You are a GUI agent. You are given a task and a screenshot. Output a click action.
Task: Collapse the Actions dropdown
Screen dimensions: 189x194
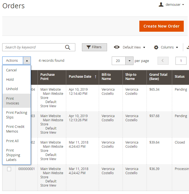pos(27,61)
